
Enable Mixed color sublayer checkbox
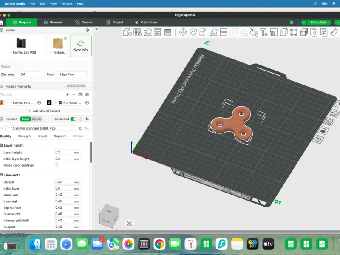pyautogui.click(x=56, y=165)
